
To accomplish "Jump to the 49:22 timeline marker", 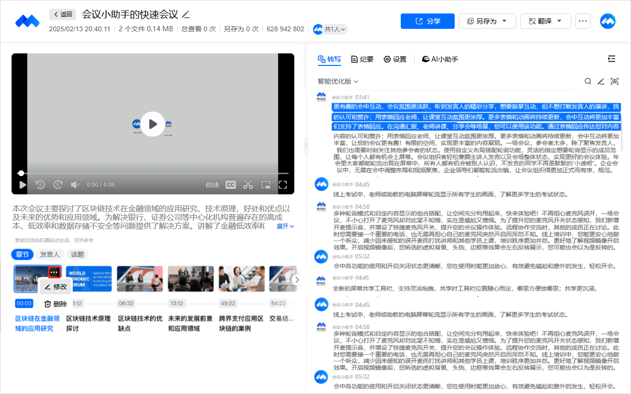I will [x=228, y=304].
